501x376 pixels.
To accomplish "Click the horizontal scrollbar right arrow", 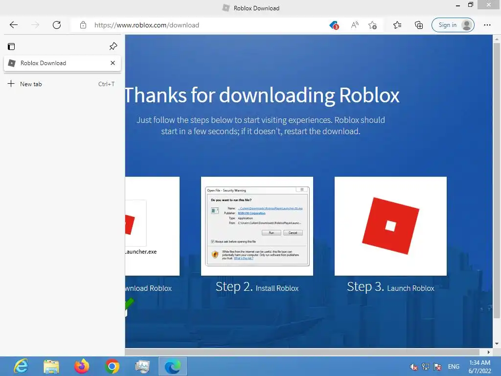I will click(489, 352).
